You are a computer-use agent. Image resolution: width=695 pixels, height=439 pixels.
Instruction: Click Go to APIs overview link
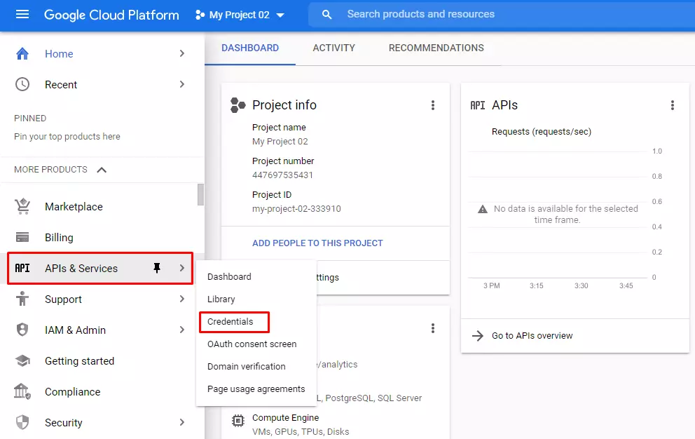[x=532, y=336]
